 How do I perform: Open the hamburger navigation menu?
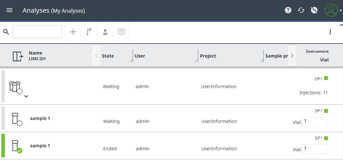[9, 10]
